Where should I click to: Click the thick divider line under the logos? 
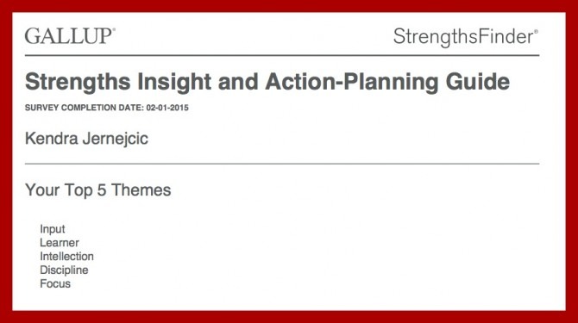pyautogui.click(x=282, y=55)
